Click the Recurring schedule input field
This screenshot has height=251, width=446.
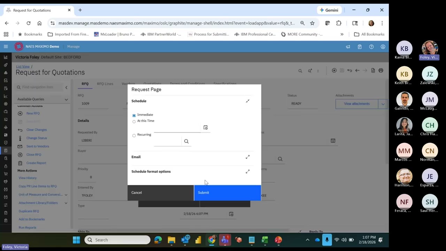click(x=168, y=141)
